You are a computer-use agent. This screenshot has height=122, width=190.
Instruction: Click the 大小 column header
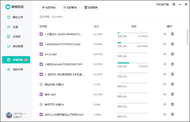[96, 26]
